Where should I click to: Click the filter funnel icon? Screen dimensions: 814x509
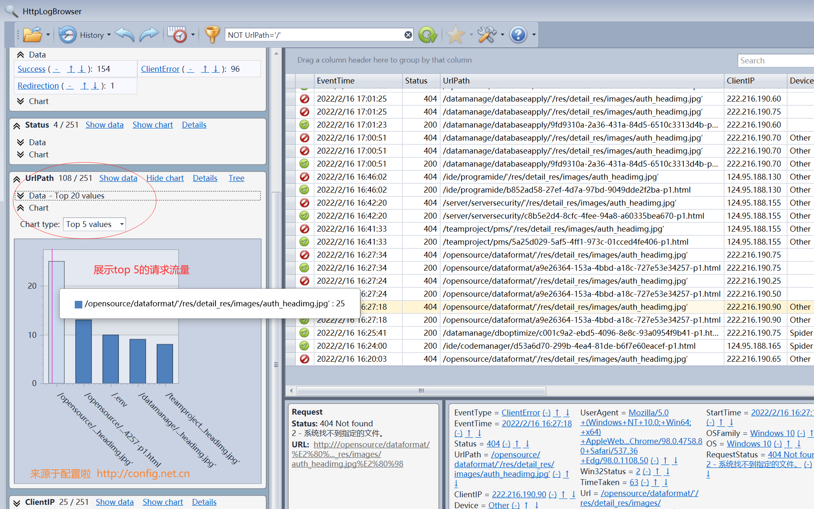click(212, 35)
